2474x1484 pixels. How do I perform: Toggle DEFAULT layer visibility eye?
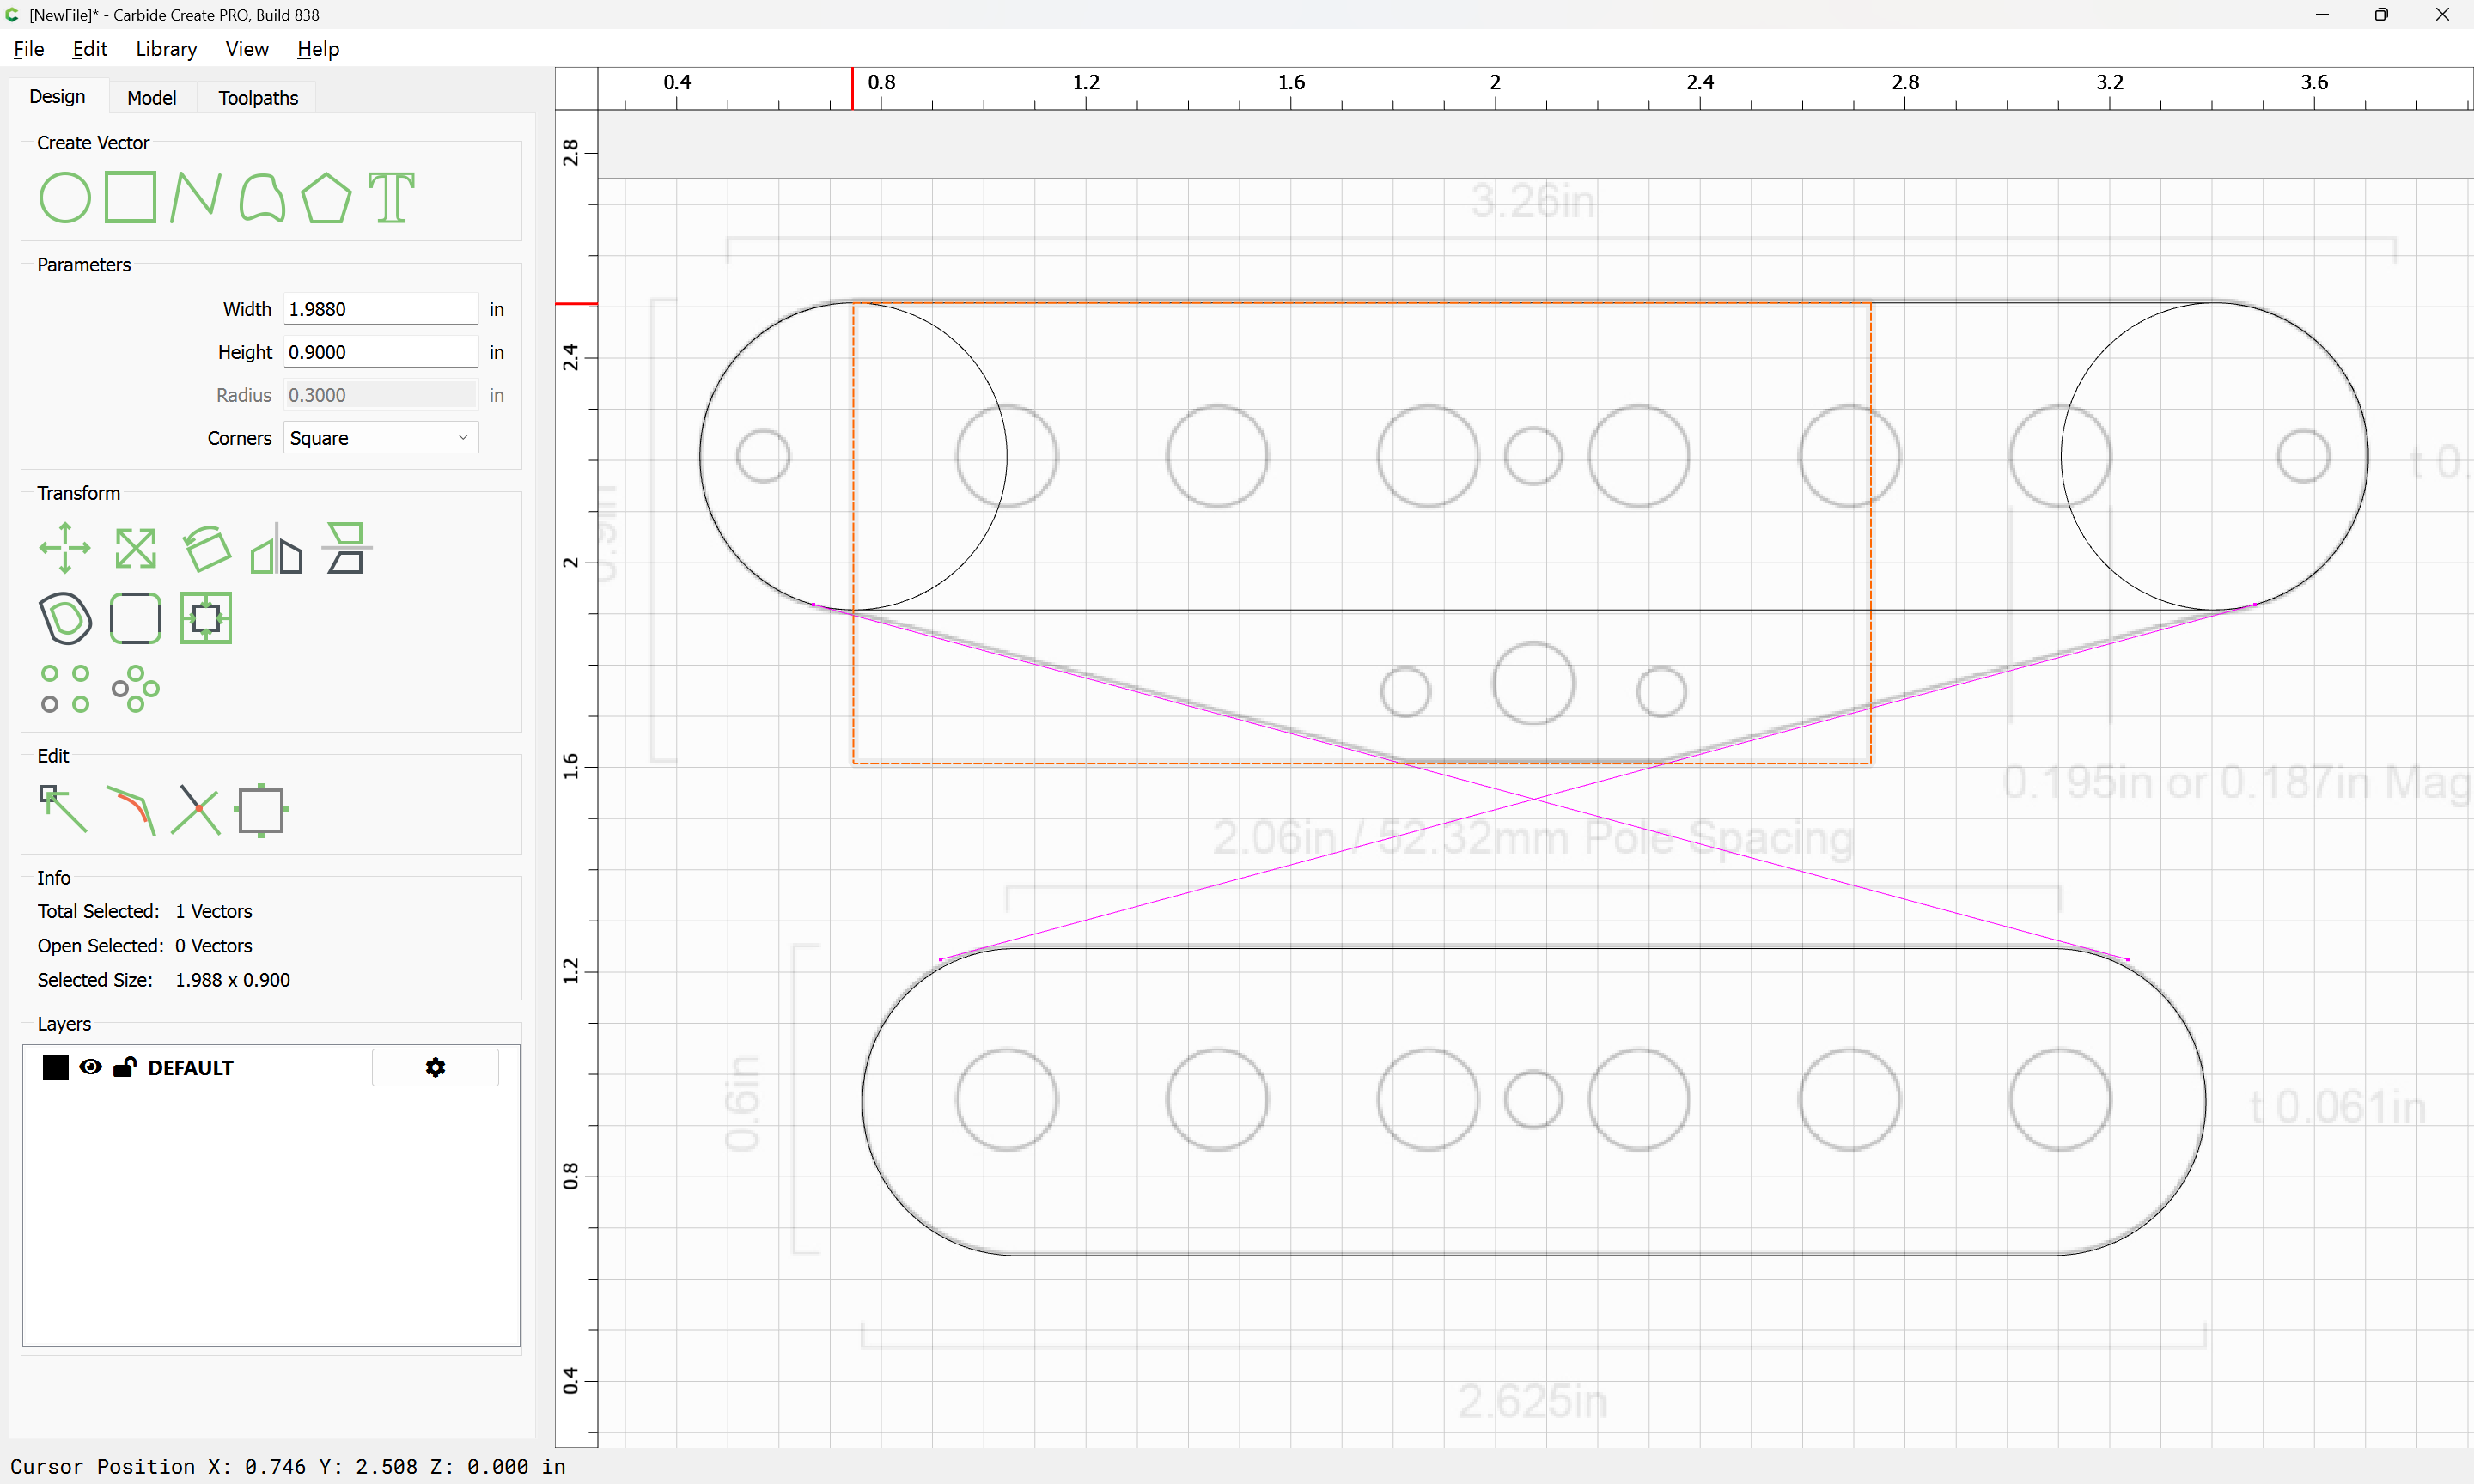(90, 1067)
